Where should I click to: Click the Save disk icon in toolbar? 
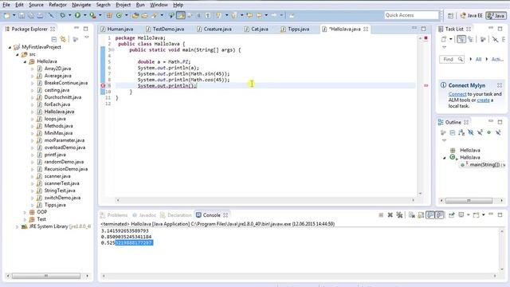coord(22,15)
